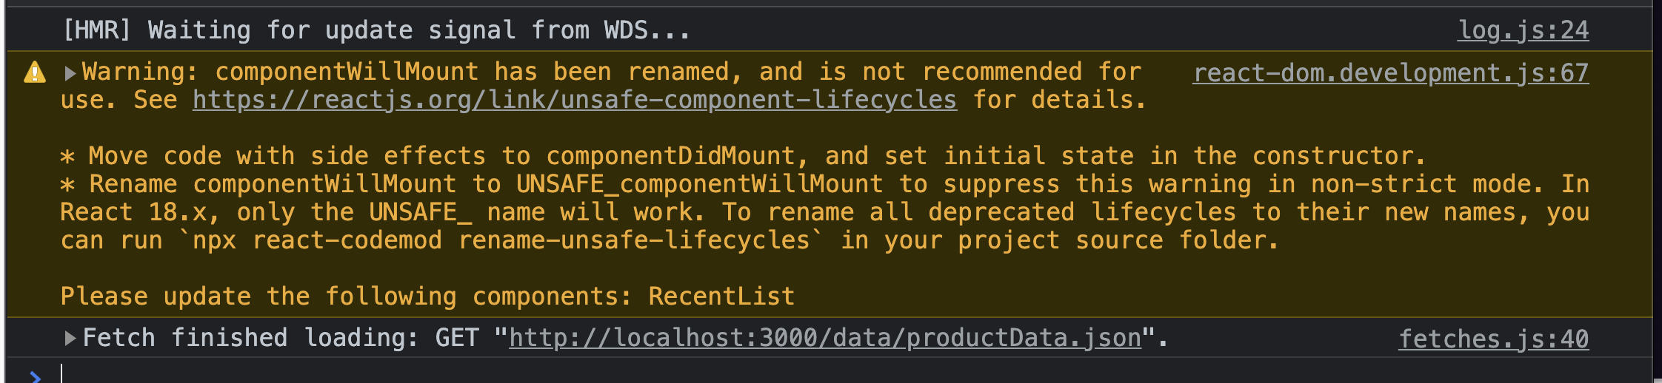Focus the console input line
This screenshot has height=383, width=1662.
(x=844, y=373)
